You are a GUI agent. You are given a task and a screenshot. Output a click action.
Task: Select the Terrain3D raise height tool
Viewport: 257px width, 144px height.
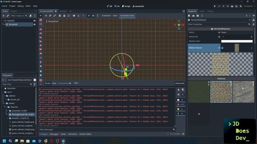(x=41, y=29)
